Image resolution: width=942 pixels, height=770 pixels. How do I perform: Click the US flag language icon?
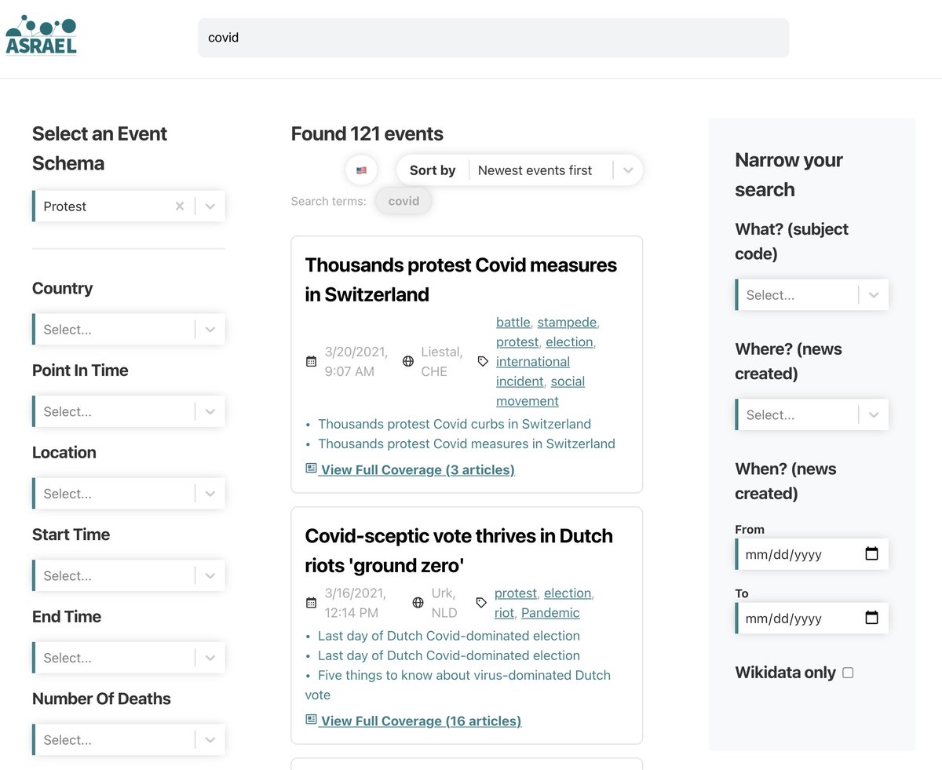(x=361, y=170)
